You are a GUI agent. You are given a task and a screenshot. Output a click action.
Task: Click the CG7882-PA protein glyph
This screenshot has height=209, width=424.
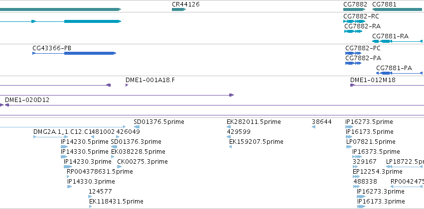(x=353, y=63)
